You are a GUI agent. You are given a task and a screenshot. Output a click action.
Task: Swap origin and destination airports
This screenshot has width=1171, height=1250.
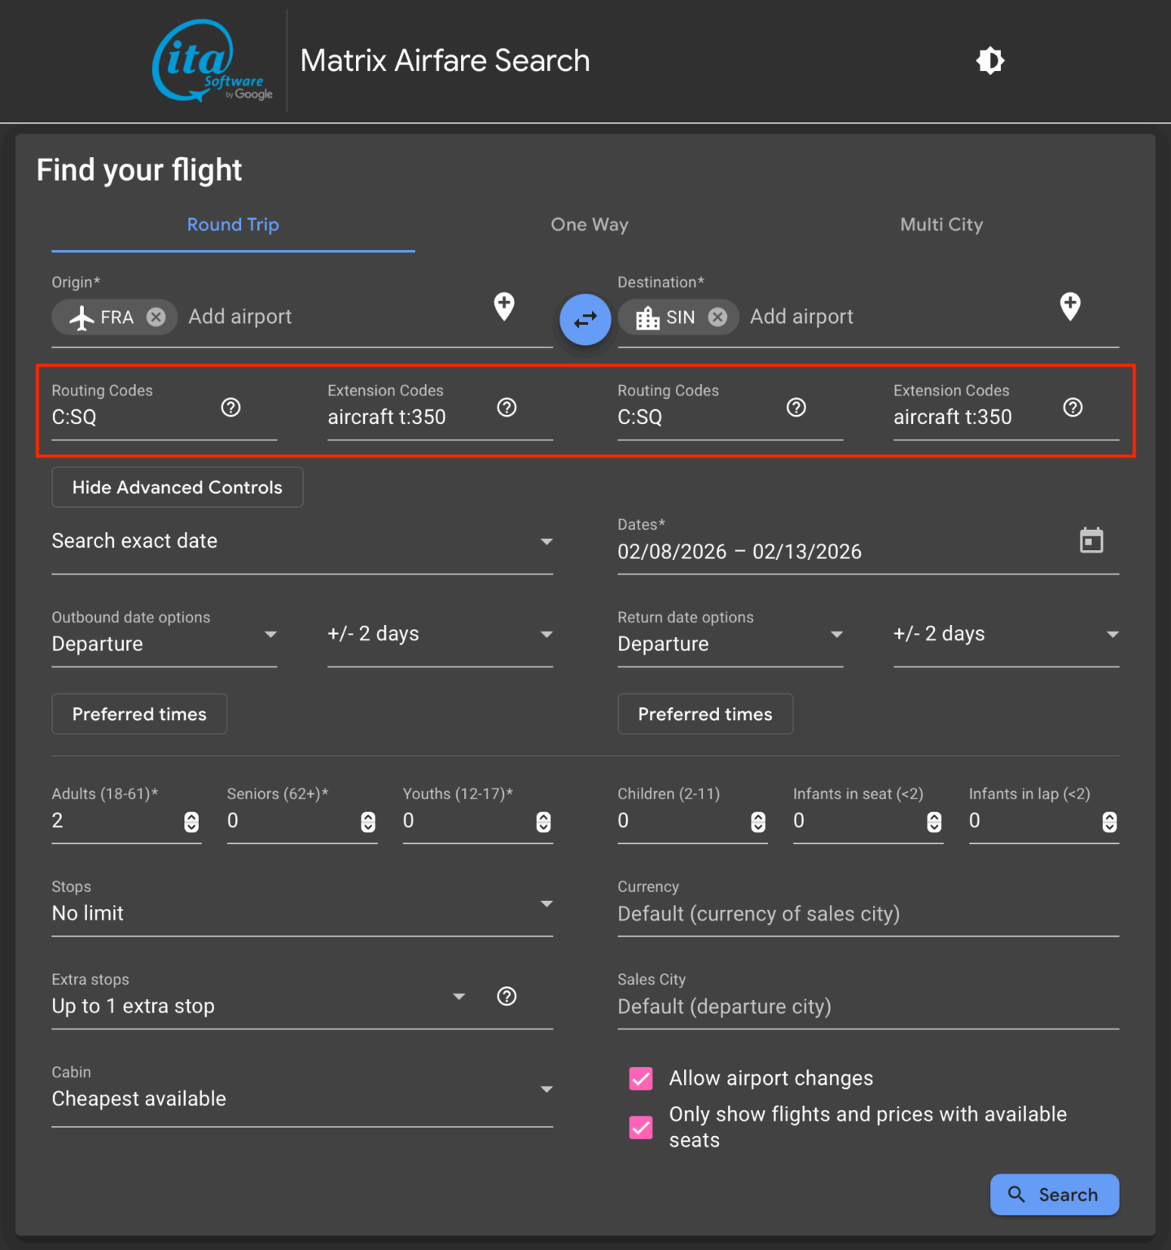coord(585,319)
